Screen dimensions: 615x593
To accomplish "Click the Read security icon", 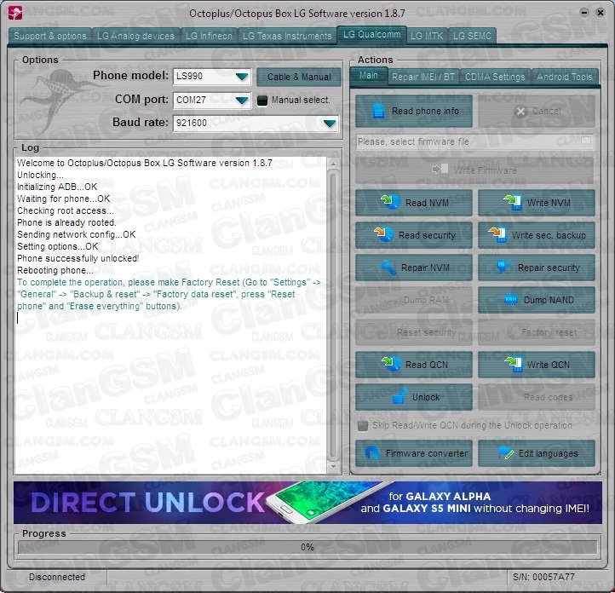I will 383,234.
